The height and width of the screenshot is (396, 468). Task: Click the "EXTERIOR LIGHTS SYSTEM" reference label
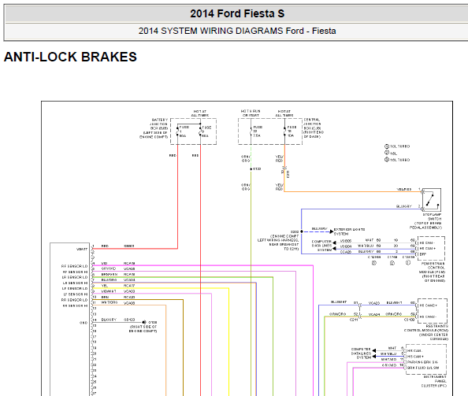pos(349,231)
